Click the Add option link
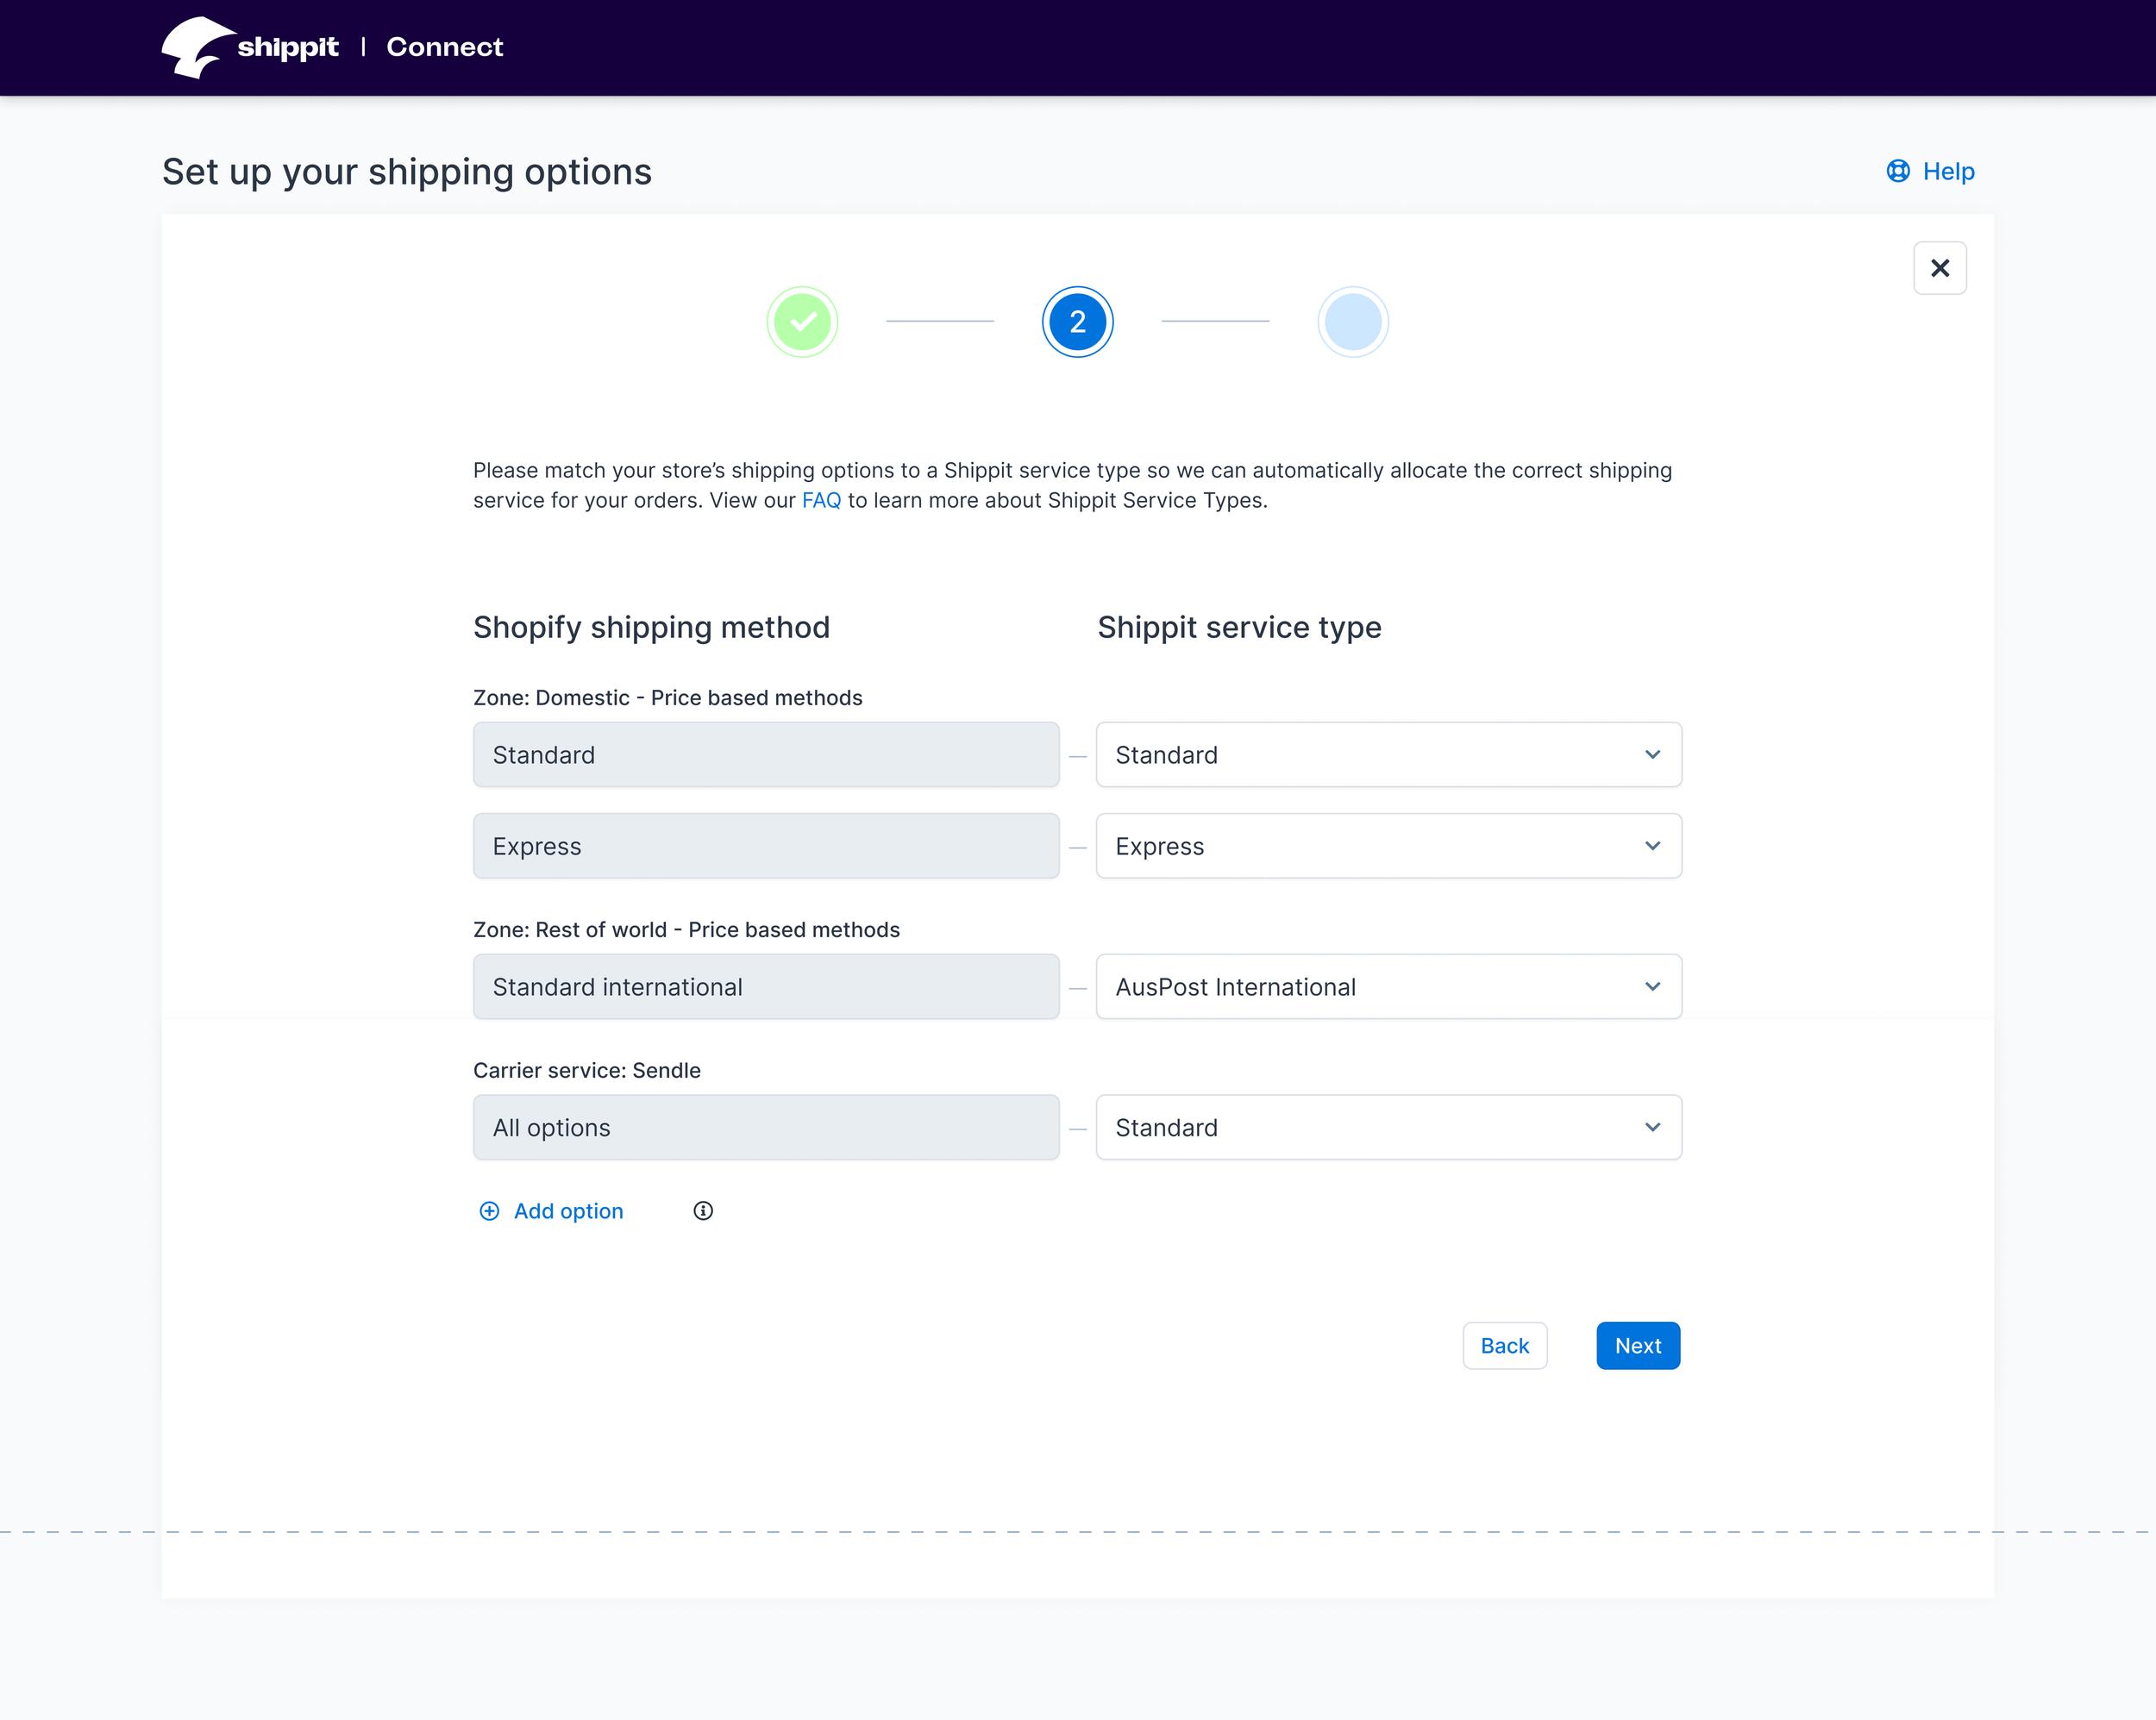This screenshot has width=2156, height=1720. pyautogui.click(x=568, y=1211)
